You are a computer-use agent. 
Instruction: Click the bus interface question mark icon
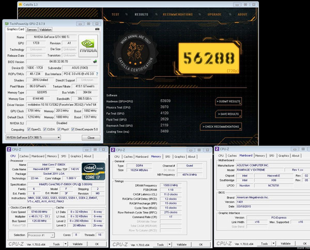pos(97,74)
